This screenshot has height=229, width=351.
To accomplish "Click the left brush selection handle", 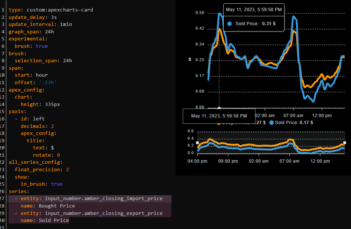I will coord(197,142).
